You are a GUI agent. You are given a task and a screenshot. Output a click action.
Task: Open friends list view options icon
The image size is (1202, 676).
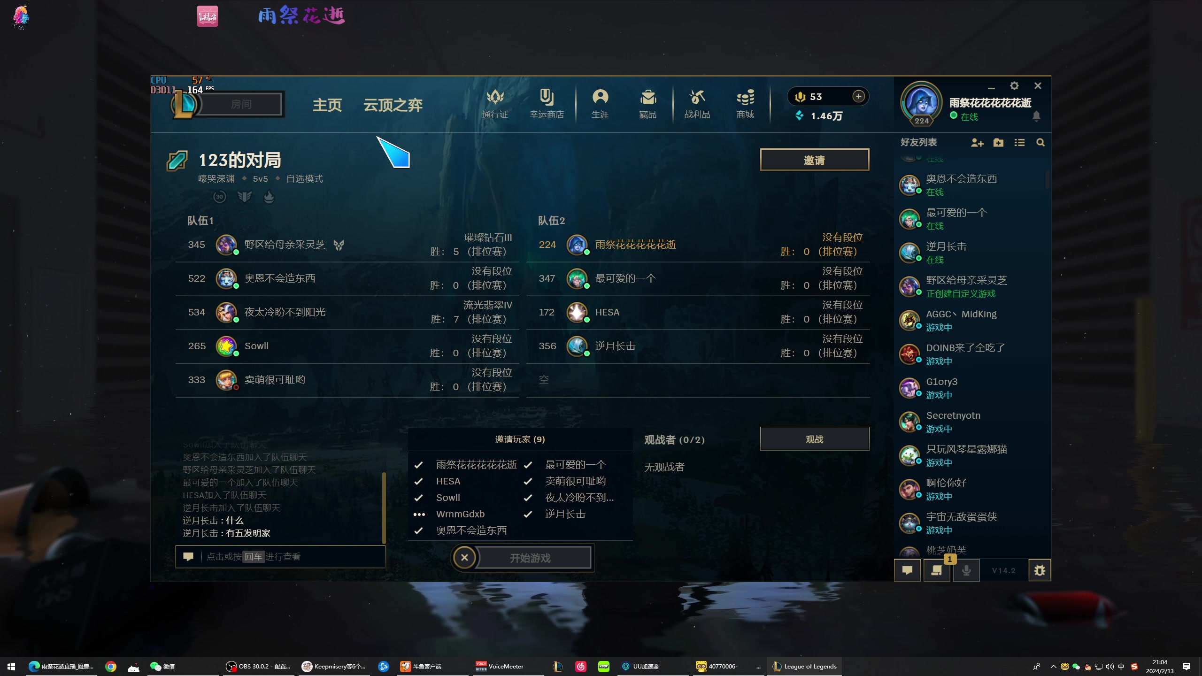(1019, 142)
